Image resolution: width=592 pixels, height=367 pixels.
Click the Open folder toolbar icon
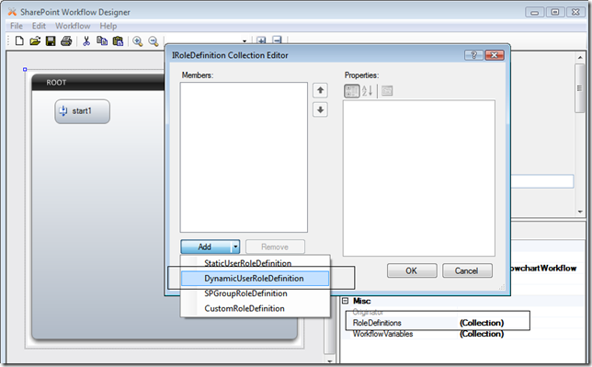pos(35,40)
